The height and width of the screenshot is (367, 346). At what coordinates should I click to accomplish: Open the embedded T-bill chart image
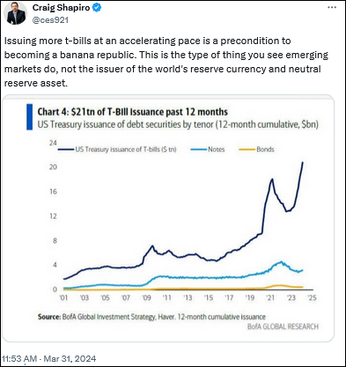coord(168,218)
